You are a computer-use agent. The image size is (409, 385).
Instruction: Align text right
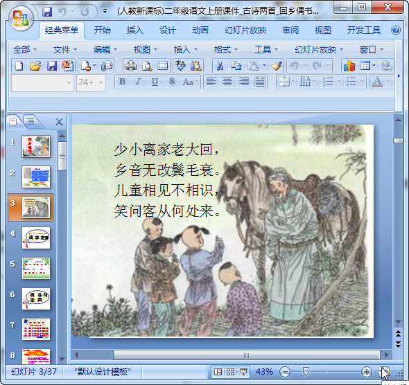click(x=243, y=82)
